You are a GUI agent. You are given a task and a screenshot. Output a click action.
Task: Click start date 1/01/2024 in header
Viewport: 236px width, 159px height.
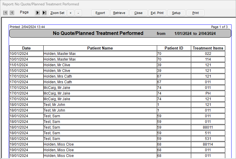(183, 33)
